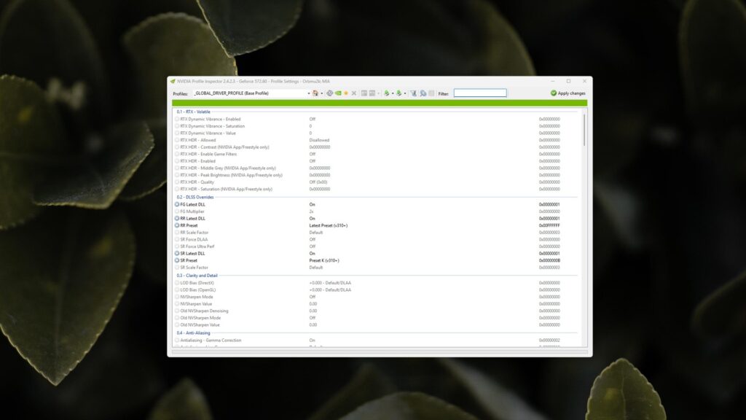The width and height of the screenshot is (746, 420).
Task: Open the Profiles combo box
Action: pyautogui.click(x=251, y=93)
